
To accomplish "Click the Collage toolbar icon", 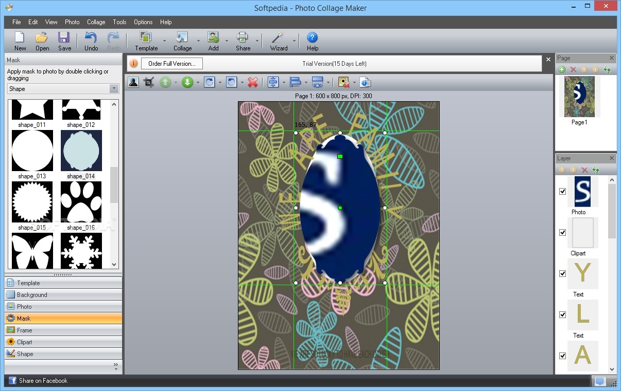I will point(182,38).
